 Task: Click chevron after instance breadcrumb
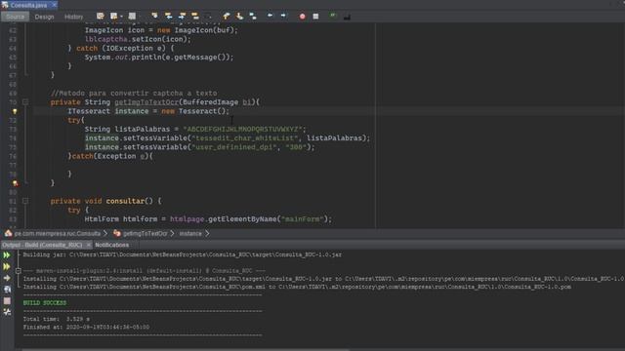(207, 234)
